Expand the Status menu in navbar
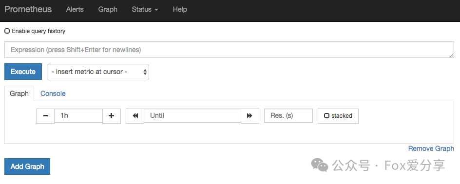 click(x=145, y=9)
